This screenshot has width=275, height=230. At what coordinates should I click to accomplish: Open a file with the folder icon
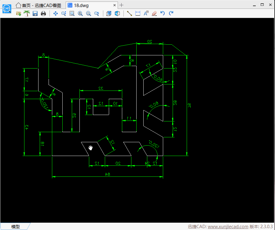tap(19, 13)
